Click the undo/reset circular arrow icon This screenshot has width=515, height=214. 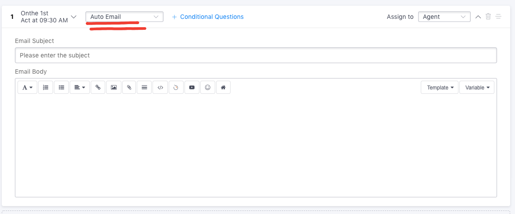coord(176,87)
